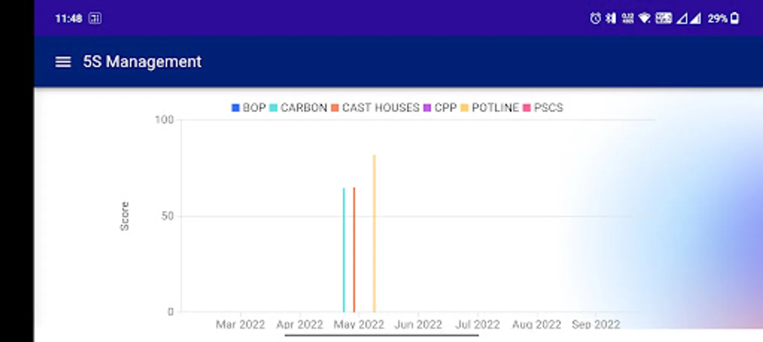The width and height of the screenshot is (763, 342).
Task: Click the 50 y-axis tick label
Action: pyautogui.click(x=168, y=216)
